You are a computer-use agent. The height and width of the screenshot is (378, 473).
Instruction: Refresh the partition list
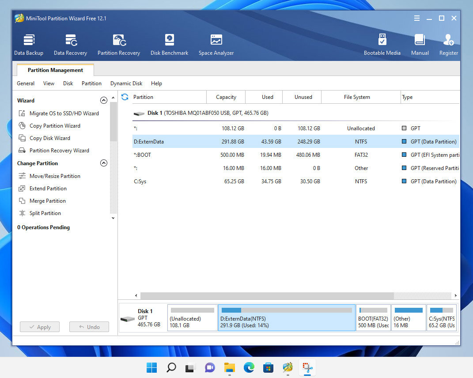coord(125,97)
